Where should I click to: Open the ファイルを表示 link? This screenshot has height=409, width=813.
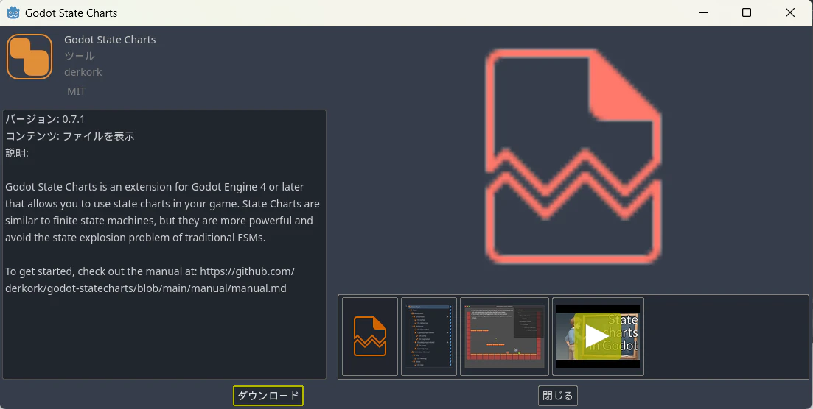[98, 136]
